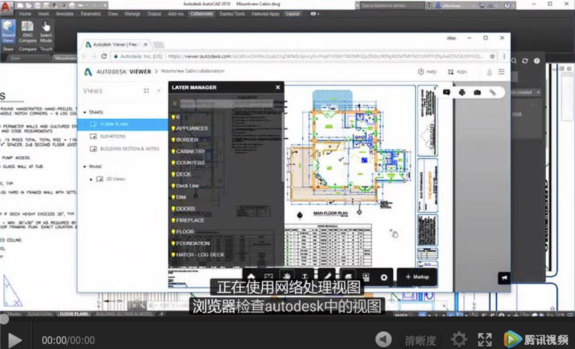Select the Express Tools tab
575x349 pixels.
[232, 14]
